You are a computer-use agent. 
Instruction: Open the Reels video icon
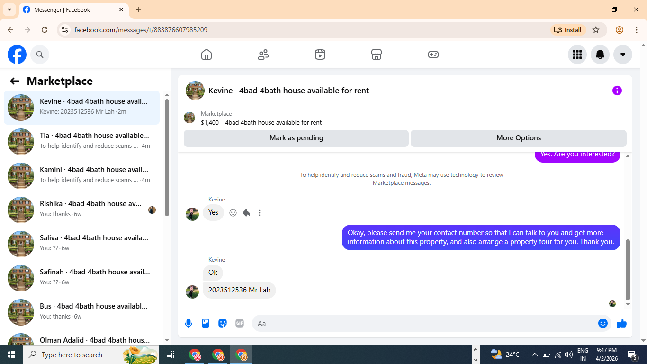320,55
